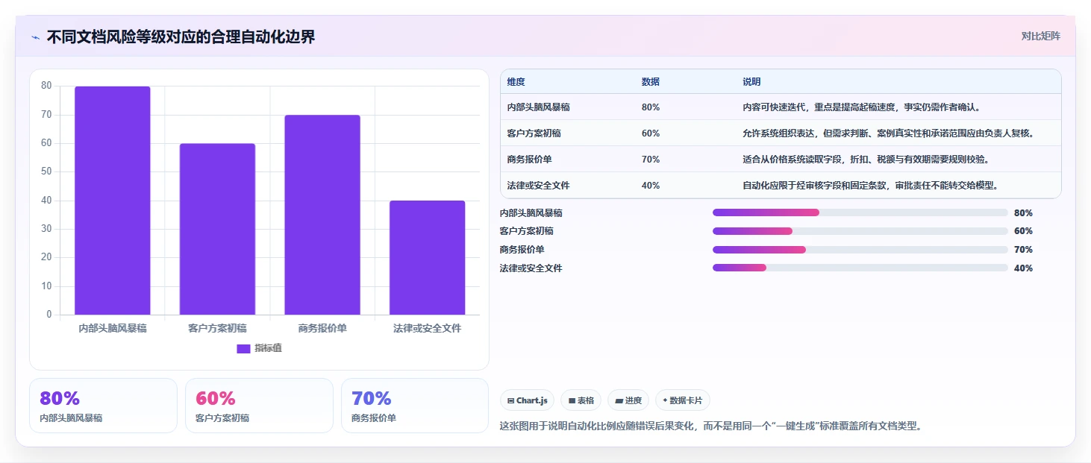Click the 维度 column header
Image resolution: width=1091 pixels, height=463 pixels.
516,82
